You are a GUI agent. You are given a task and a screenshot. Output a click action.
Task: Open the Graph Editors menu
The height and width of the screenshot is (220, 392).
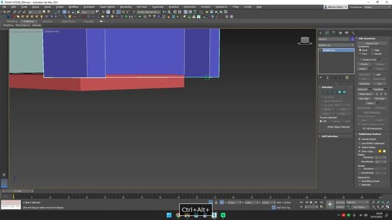(108, 7)
